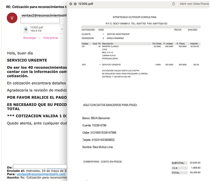The width and height of the screenshot is (210, 181).
Task: Click the 12305.pdf title in preview bar
Action: 85,4
